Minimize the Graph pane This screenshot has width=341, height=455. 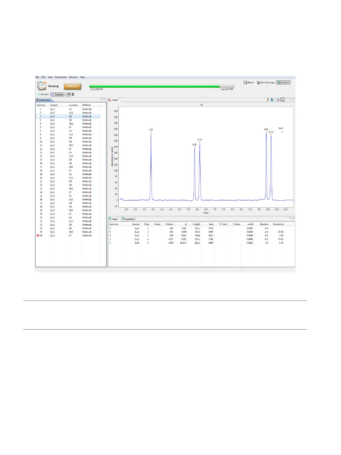coord(290,99)
